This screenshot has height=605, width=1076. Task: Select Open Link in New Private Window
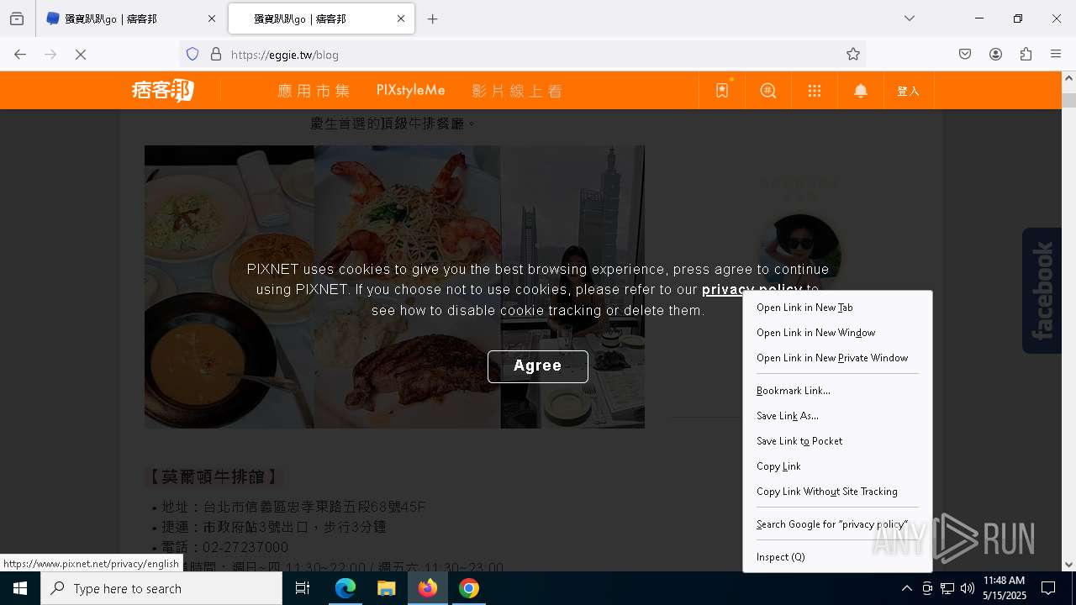[838, 358]
